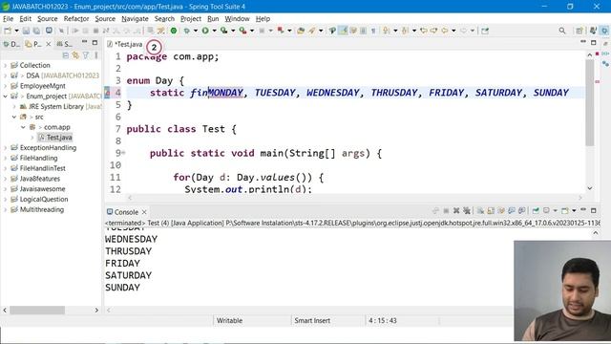Click Previous Annotation toolbar icon
Viewport: 611px width, 344px height.
[x=405, y=31]
